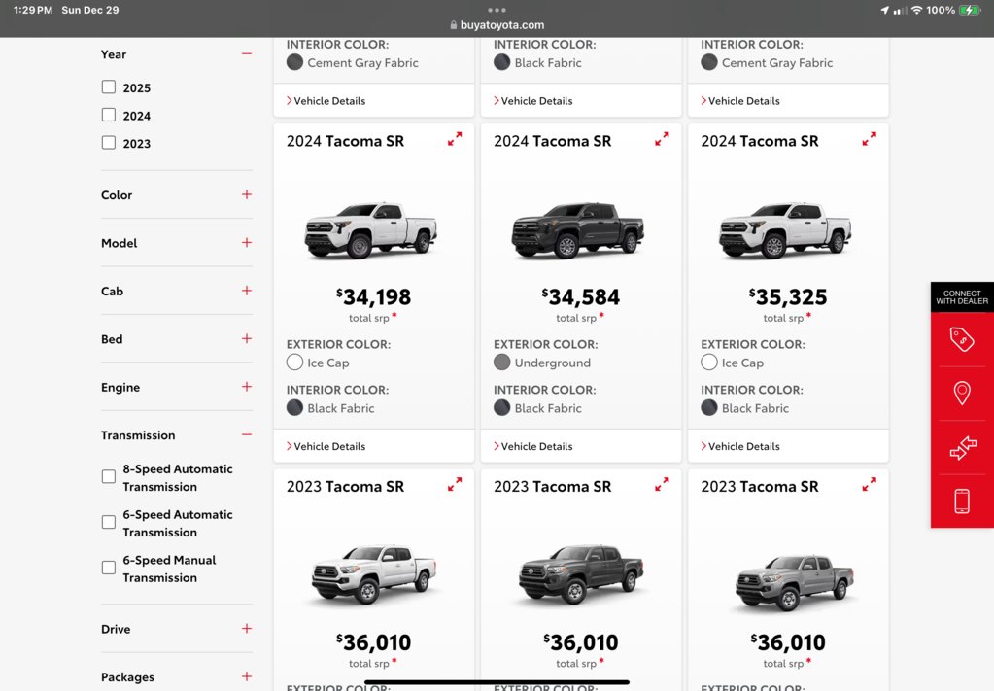This screenshot has height=691, width=994.
Task: Select Black Fabric swatch on $35,325 Tacoma
Action: click(x=709, y=408)
